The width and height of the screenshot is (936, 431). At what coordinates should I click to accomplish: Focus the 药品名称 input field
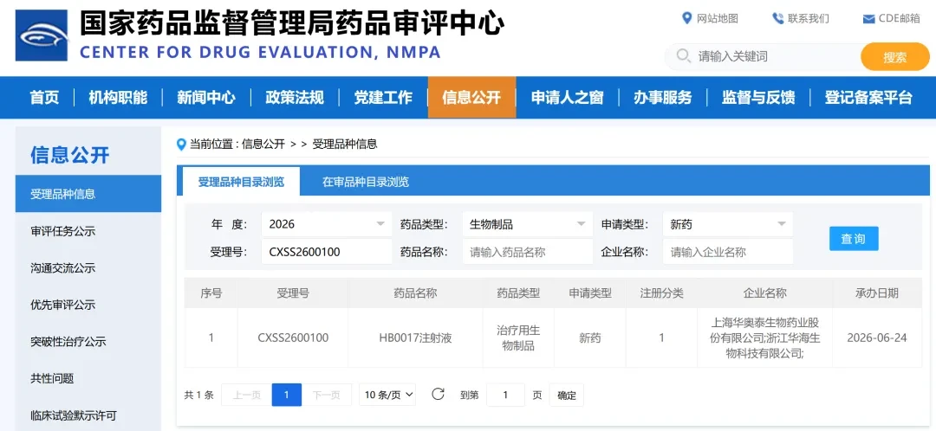coord(528,252)
